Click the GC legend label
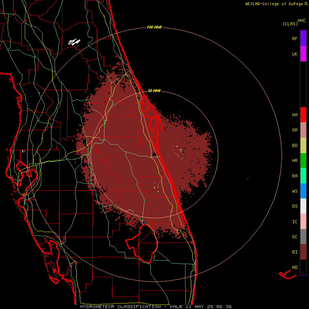 [x=295, y=237]
